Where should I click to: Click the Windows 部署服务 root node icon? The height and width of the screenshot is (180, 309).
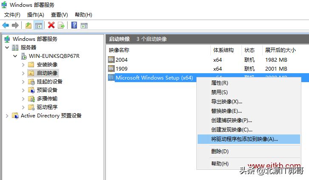7,39
